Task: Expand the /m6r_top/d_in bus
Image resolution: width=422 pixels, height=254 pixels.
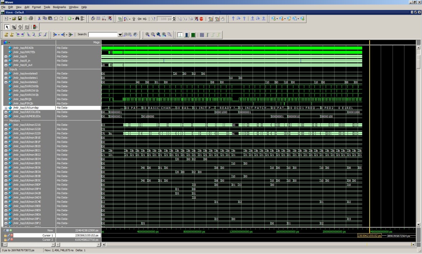Action: tap(6, 61)
